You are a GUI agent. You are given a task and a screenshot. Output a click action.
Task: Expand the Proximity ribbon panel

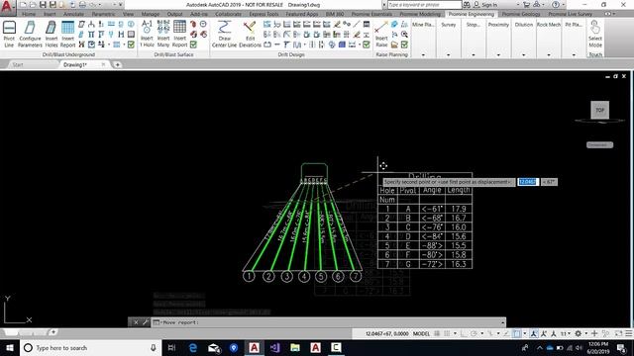498,54
